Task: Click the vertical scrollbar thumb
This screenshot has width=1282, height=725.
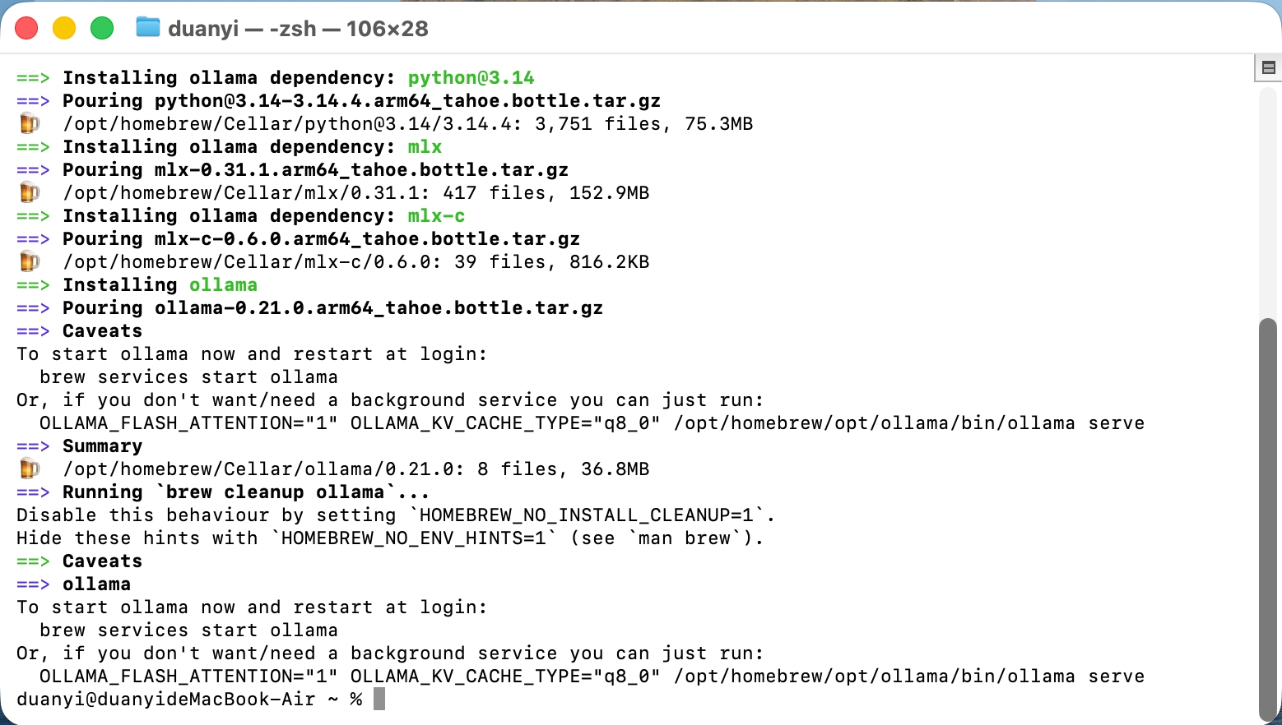Action: pyautogui.click(x=1268, y=520)
